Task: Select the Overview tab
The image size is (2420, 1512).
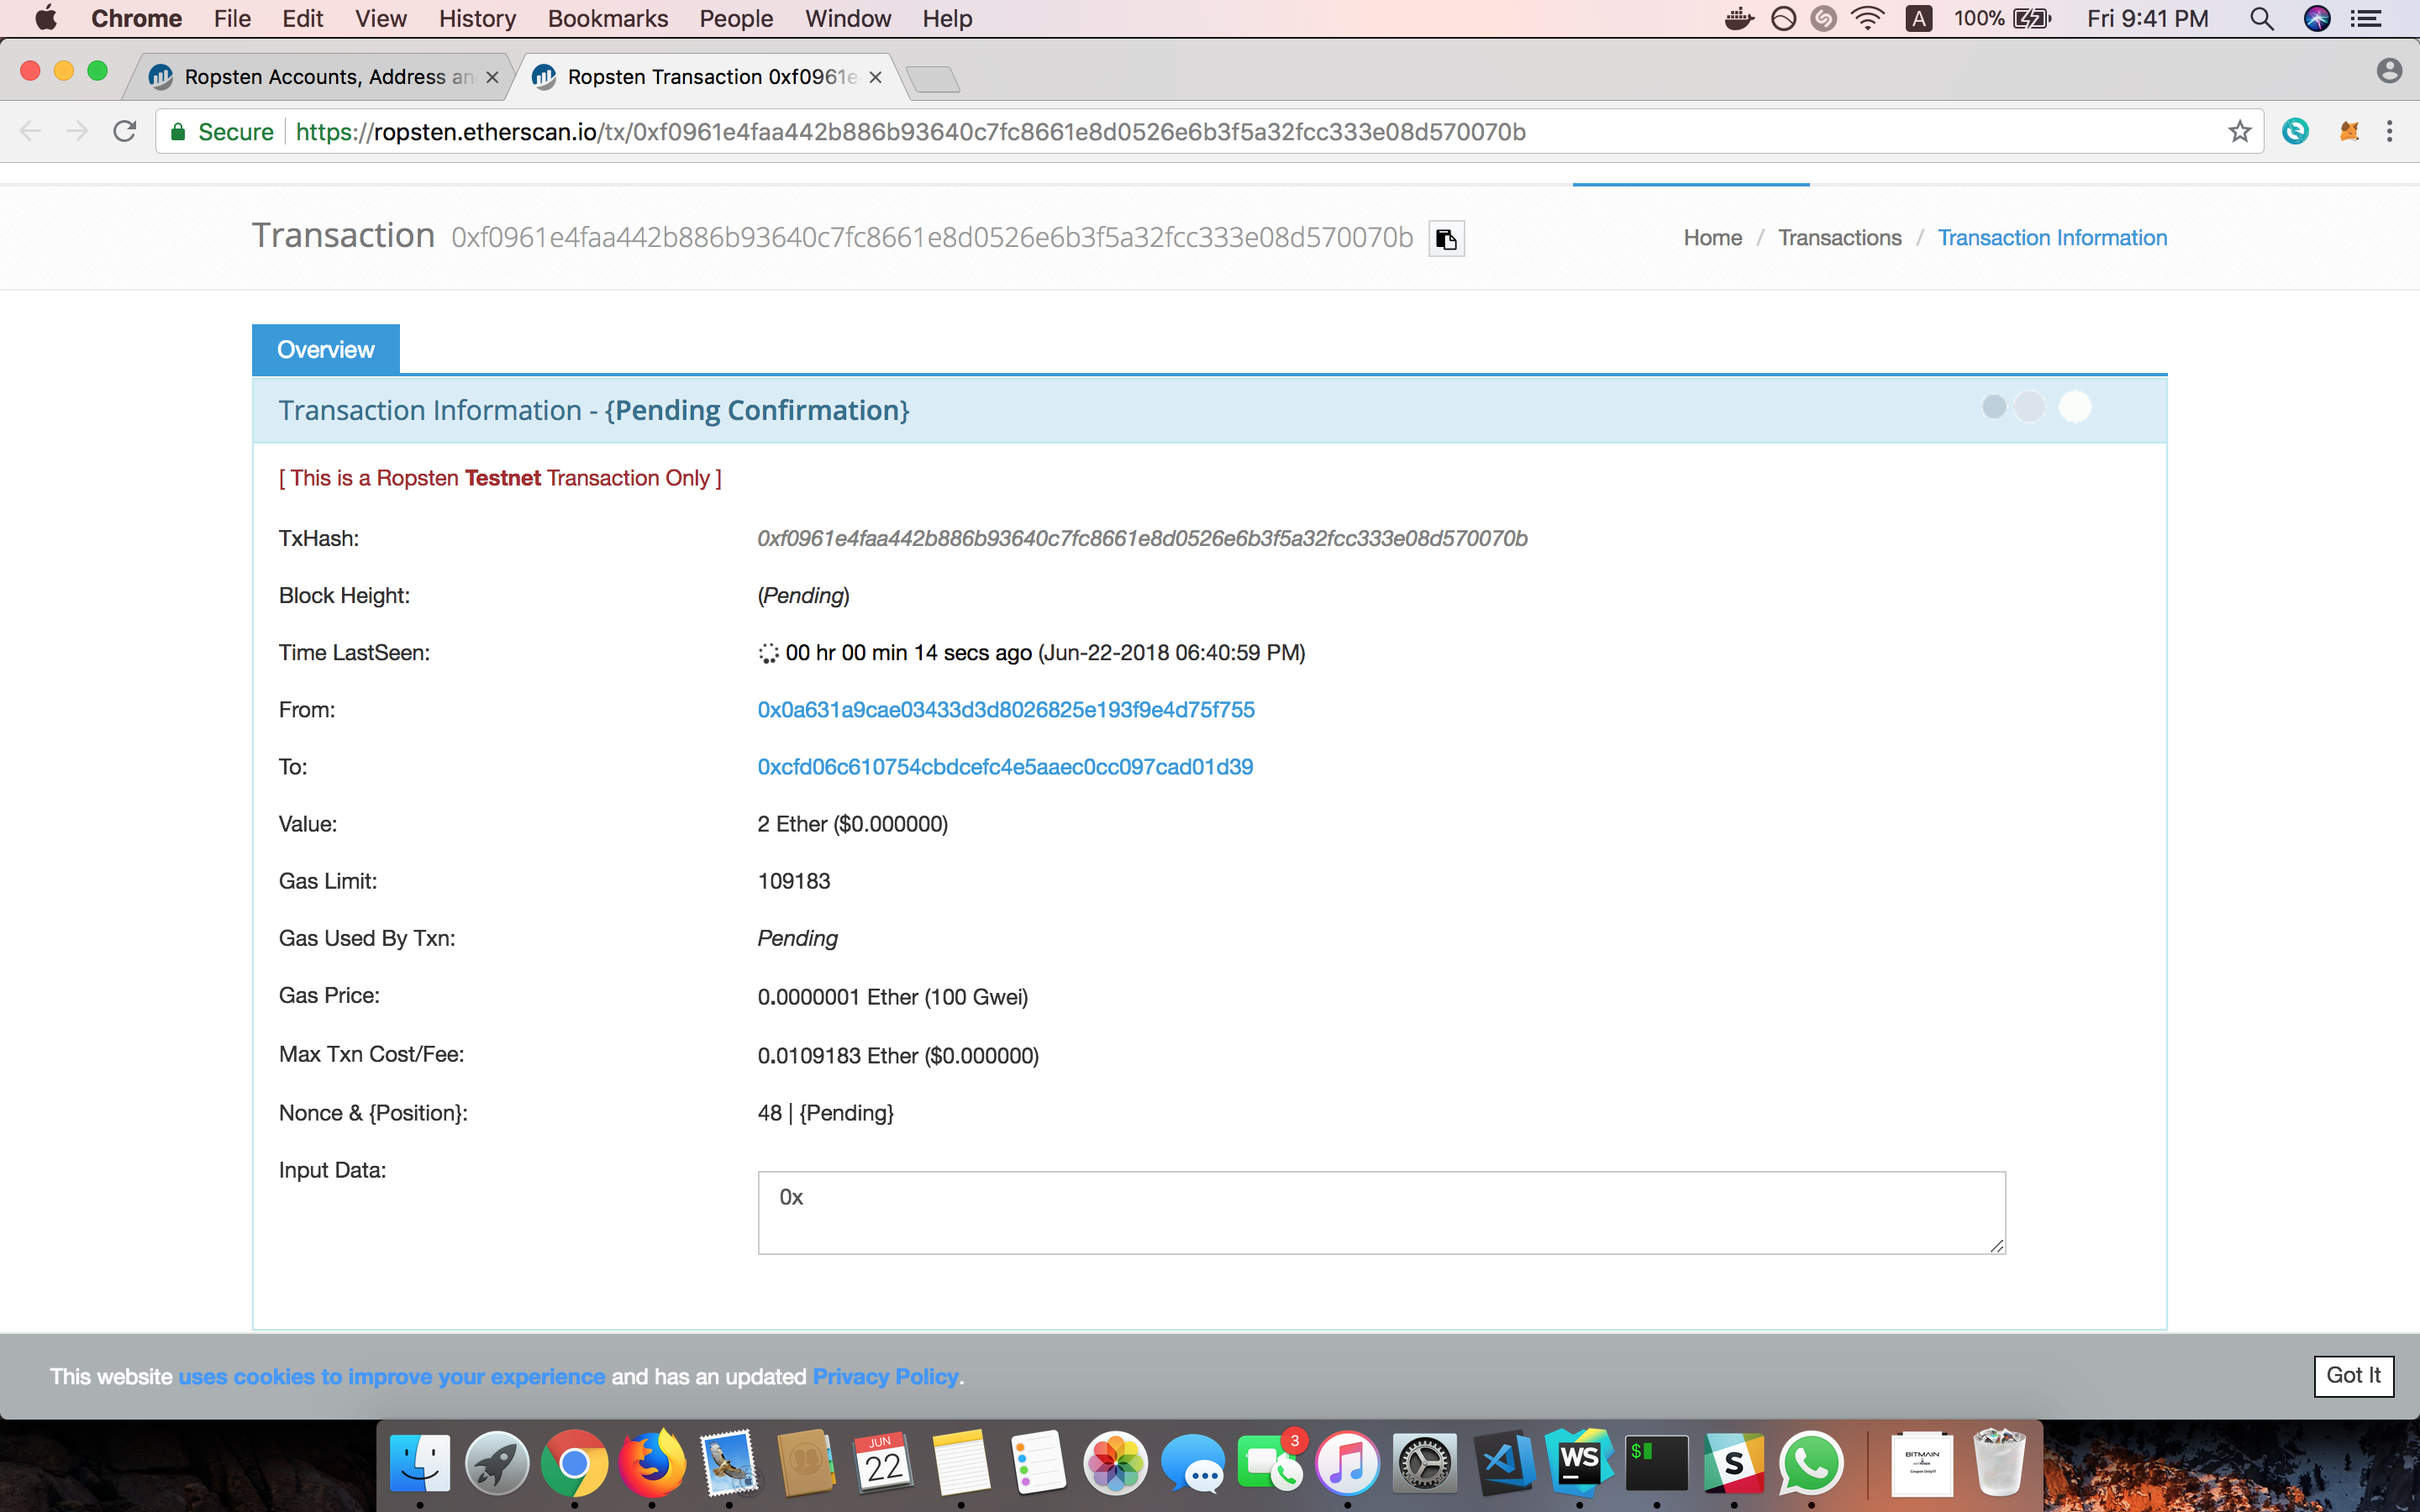Action: 325,350
